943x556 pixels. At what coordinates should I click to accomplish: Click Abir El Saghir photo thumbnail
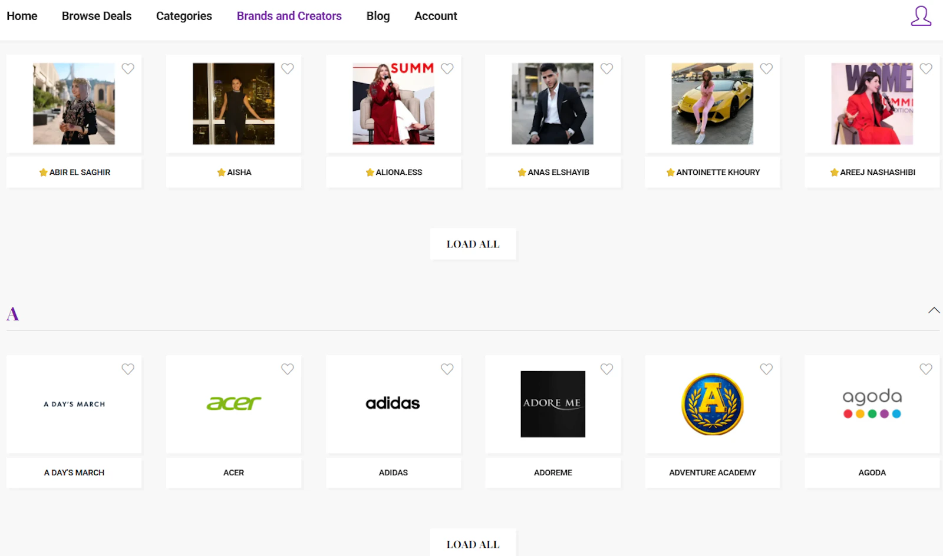click(x=74, y=104)
